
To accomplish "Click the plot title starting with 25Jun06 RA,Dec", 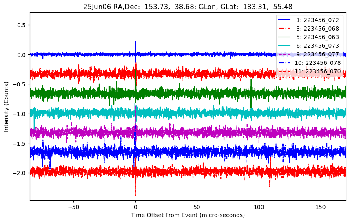I will (x=188, y=7).
